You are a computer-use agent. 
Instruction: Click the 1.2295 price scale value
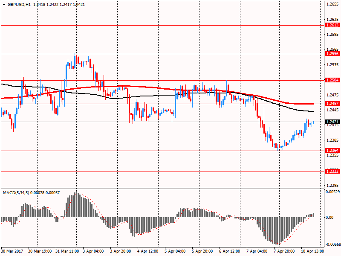(333, 186)
